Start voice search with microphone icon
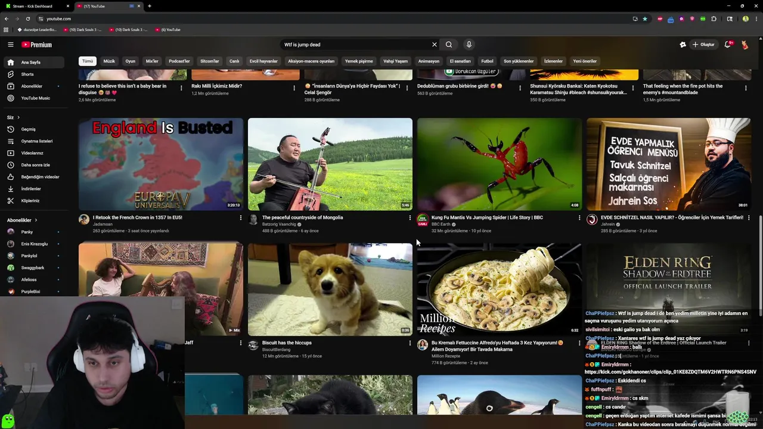Image resolution: width=763 pixels, height=429 pixels. click(x=469, y=45)
